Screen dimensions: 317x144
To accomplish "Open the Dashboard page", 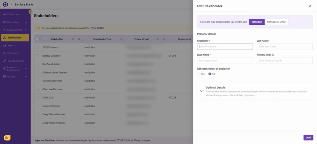I will [x=13, y=14].
